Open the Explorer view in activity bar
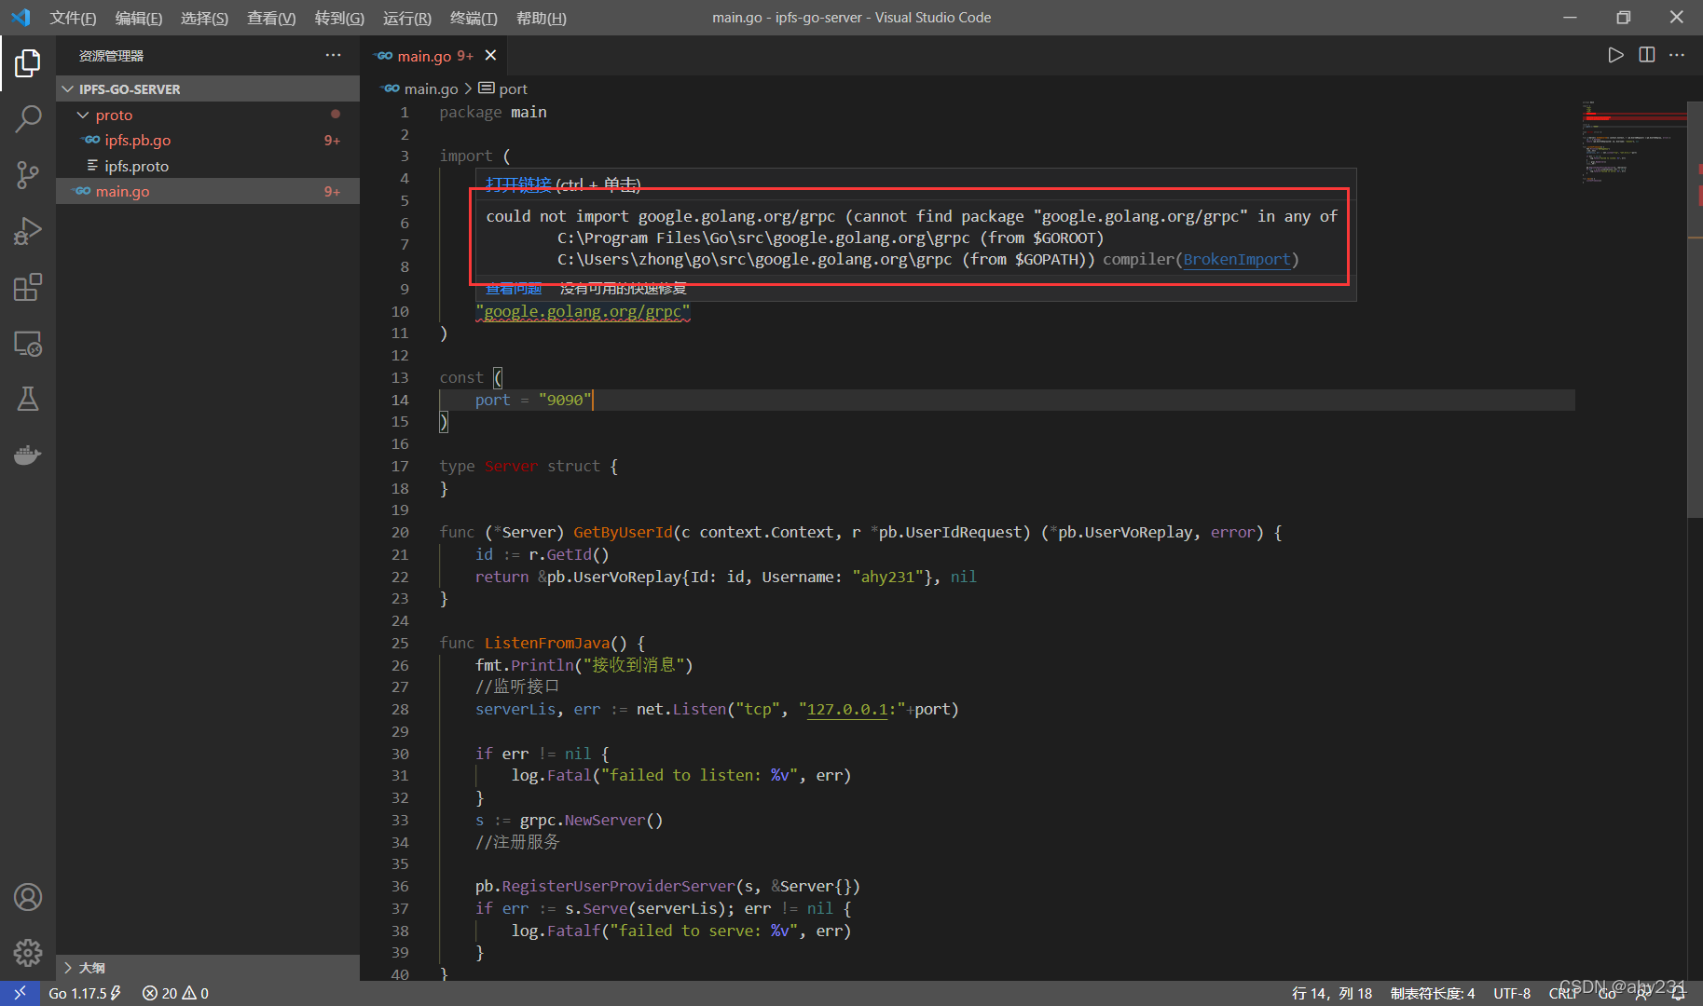The image size is (1703, 1006). (28, 63)
